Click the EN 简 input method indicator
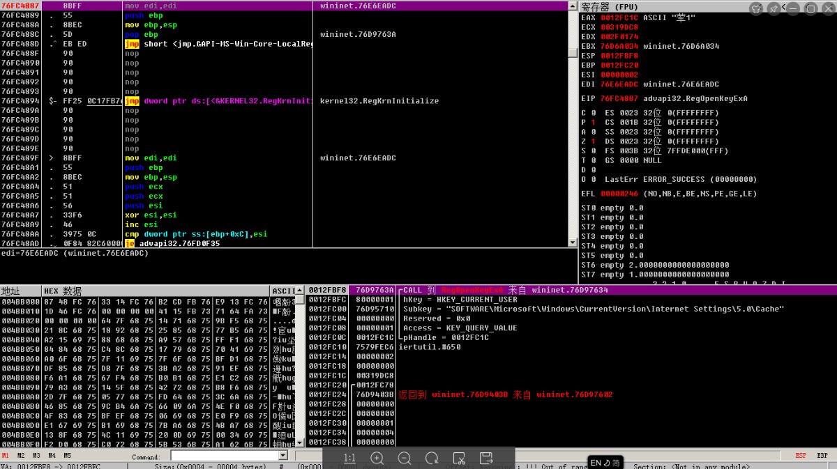 (605, 462)
